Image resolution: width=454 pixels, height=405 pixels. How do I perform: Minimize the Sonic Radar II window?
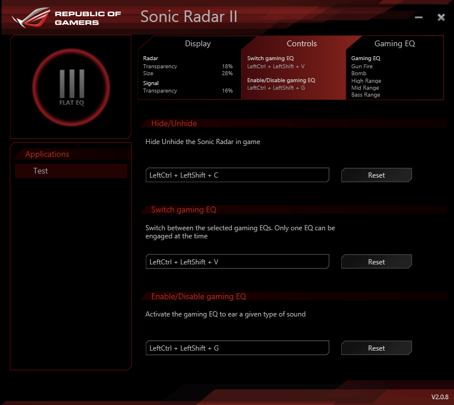(x=418, y=17)
